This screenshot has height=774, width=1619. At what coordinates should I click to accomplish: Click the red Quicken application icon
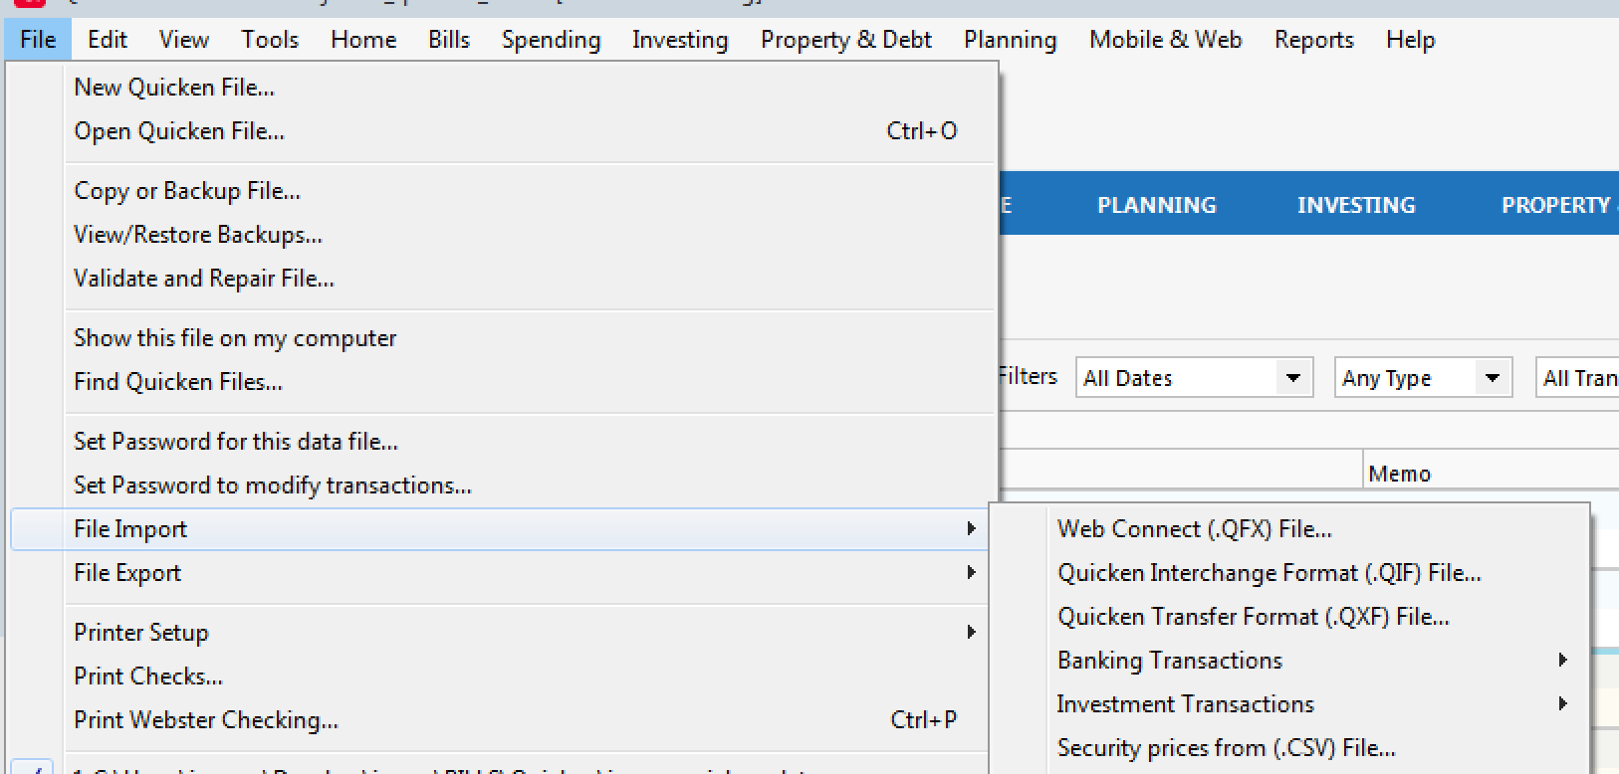pyautogui.click(x=30, y=5)
